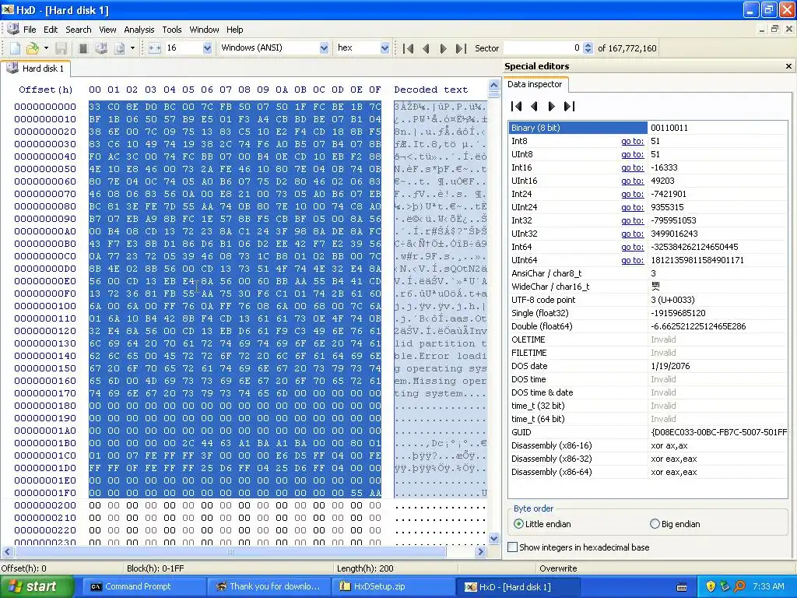
Task: Click go to link for UInt16
Action: pyautogui.click(x=632, y=181)
